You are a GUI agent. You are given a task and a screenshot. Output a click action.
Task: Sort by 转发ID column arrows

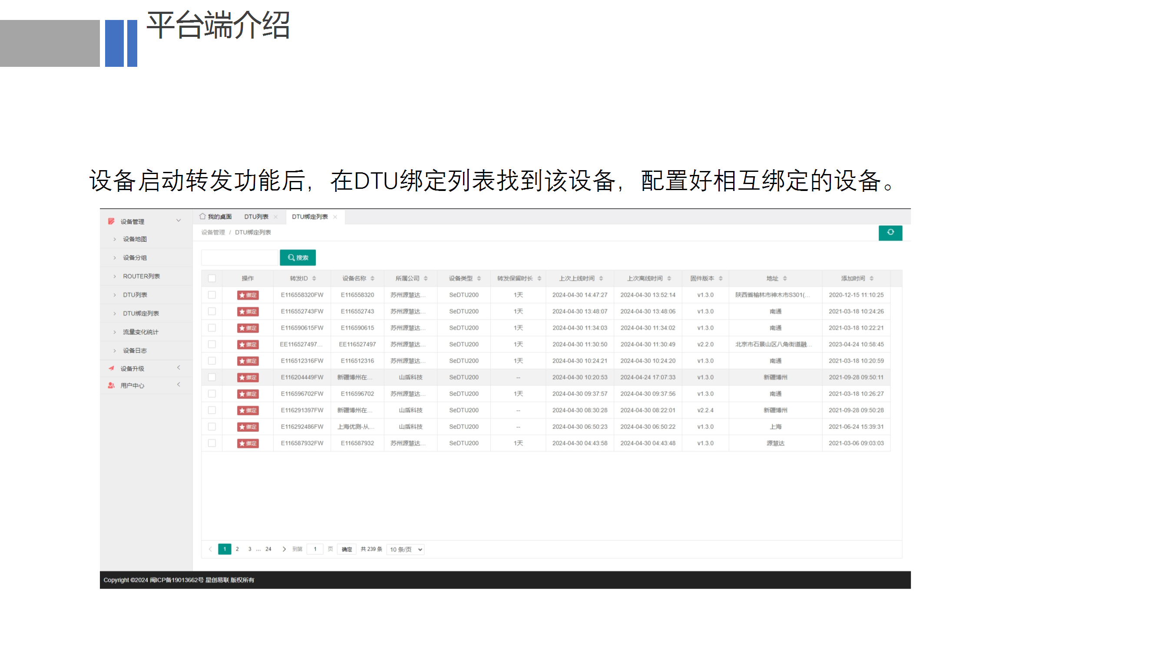tap(314, 278)
